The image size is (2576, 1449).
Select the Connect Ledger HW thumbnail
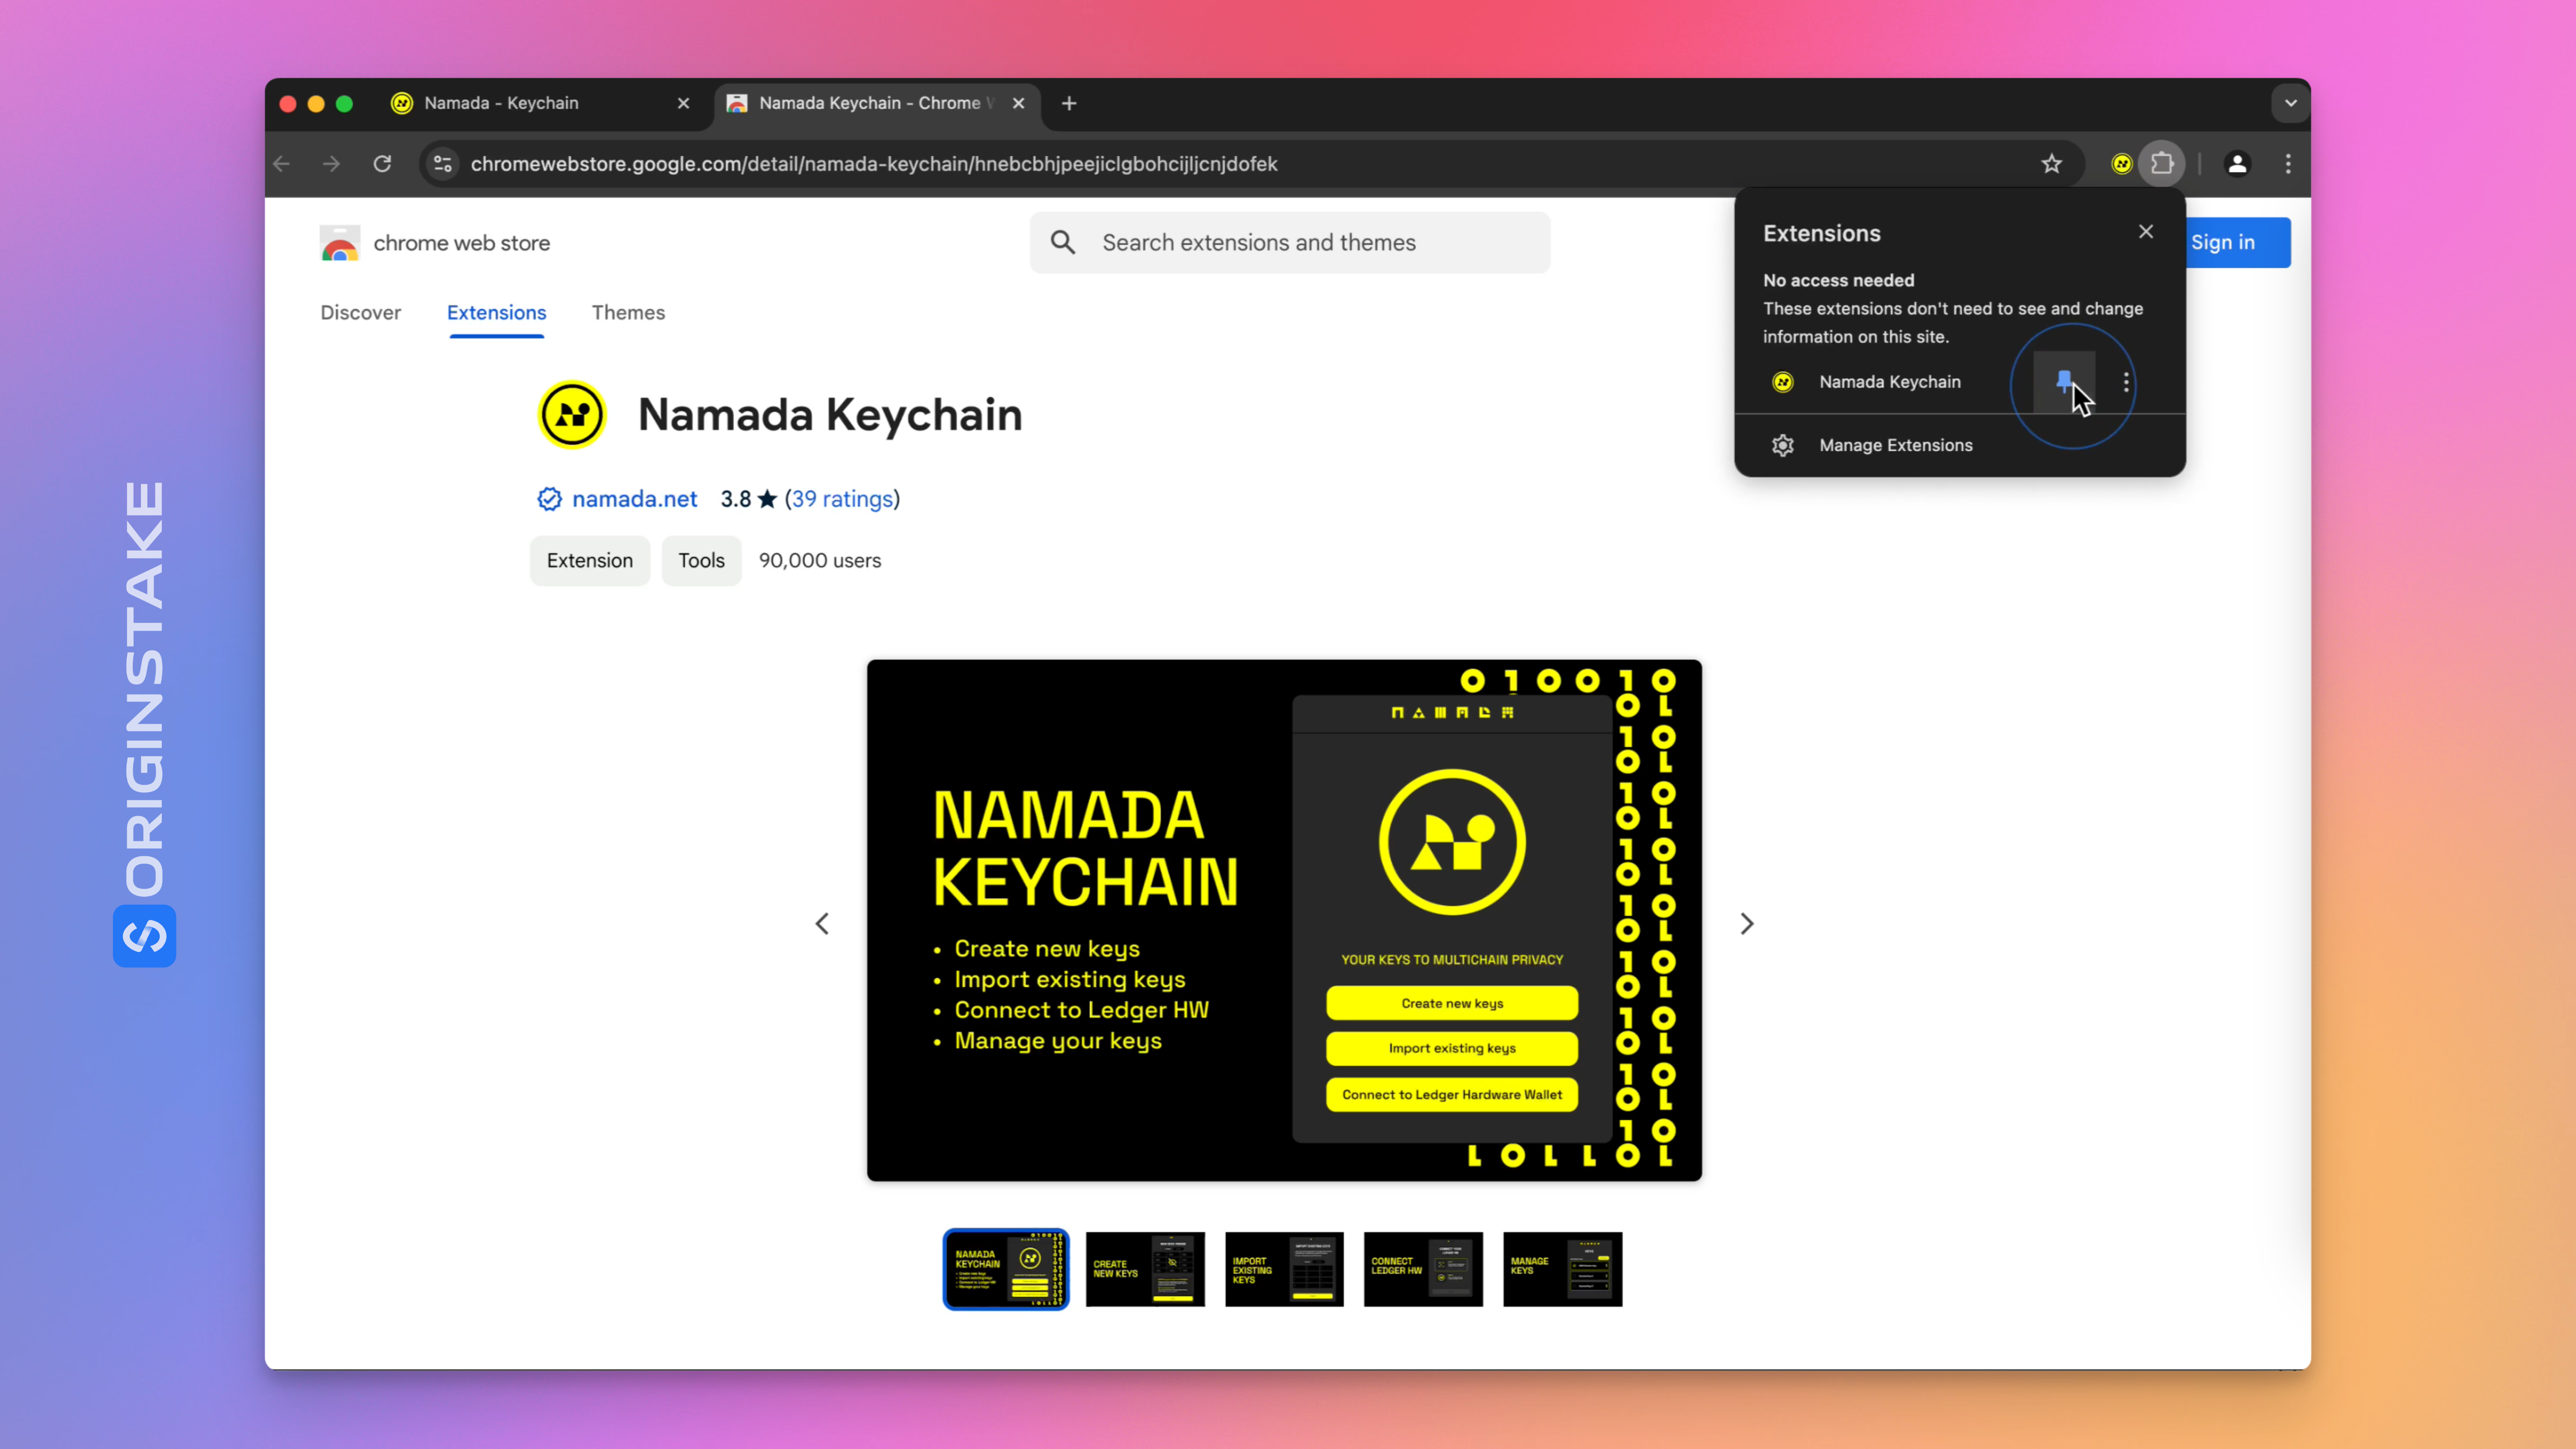point(1423,1269)
